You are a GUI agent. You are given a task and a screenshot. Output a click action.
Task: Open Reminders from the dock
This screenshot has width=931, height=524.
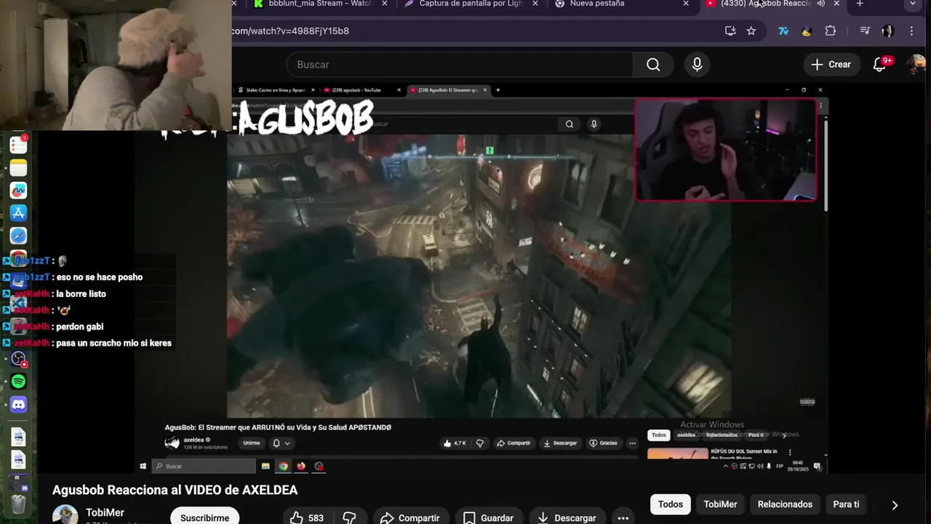18,145
